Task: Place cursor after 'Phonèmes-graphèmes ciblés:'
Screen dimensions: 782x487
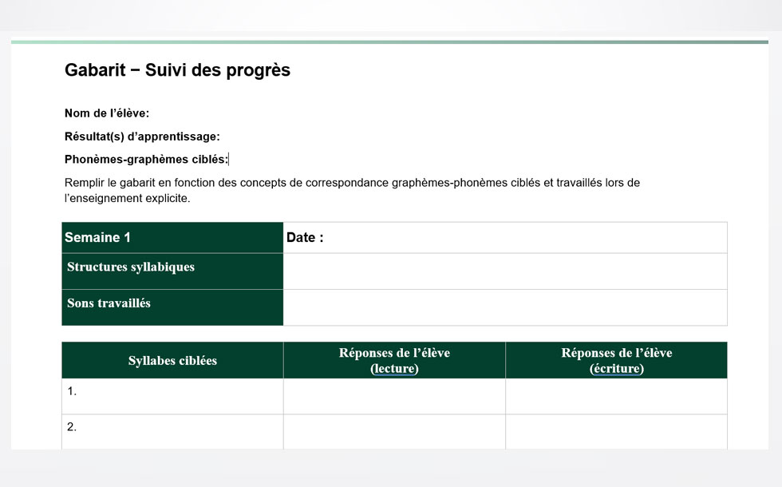Action: pyautogui.click(x=228, y=160)
